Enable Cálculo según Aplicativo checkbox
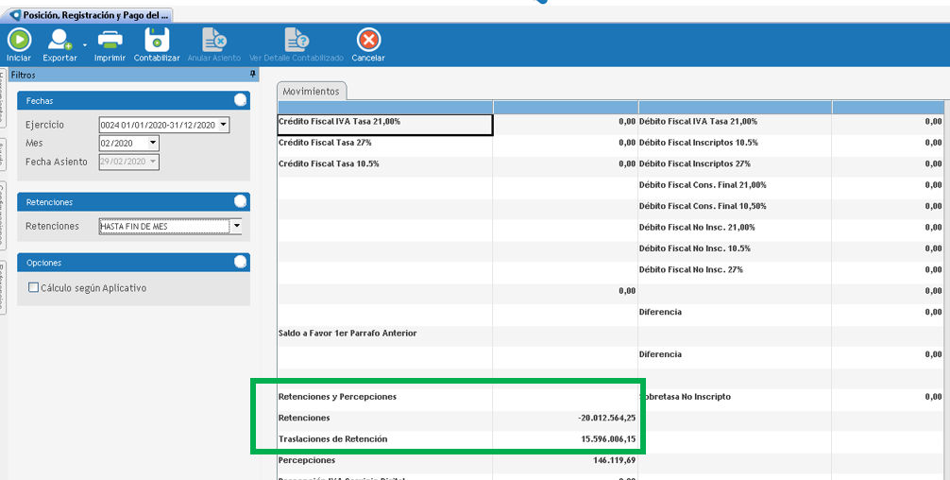The width and height of the screenshot is (950, 480). click(x=34, y=288)
